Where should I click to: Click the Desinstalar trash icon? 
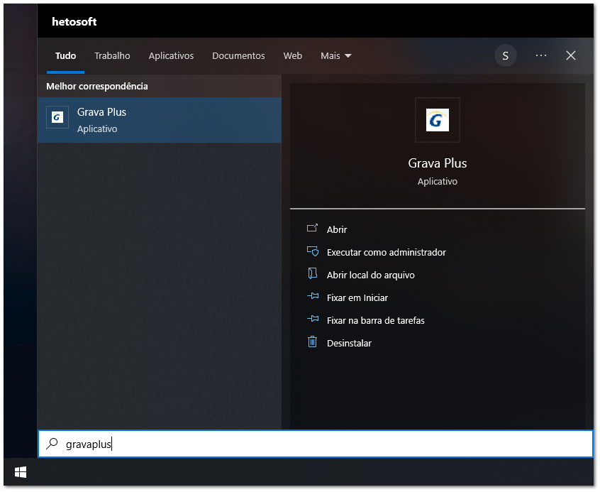coord(313,343)
